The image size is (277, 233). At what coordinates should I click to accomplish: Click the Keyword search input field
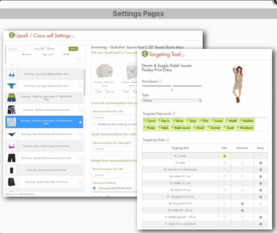pyautogui.click(x=17, y=49)
